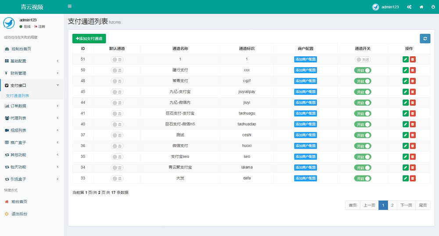Image resolution: width=439 pixels, height=236 pixels.
Task: Toggle default channel switch for 支付宝seo
Action: click(117, 157)
